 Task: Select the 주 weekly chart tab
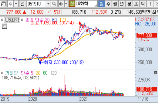(x=108, y=4)
